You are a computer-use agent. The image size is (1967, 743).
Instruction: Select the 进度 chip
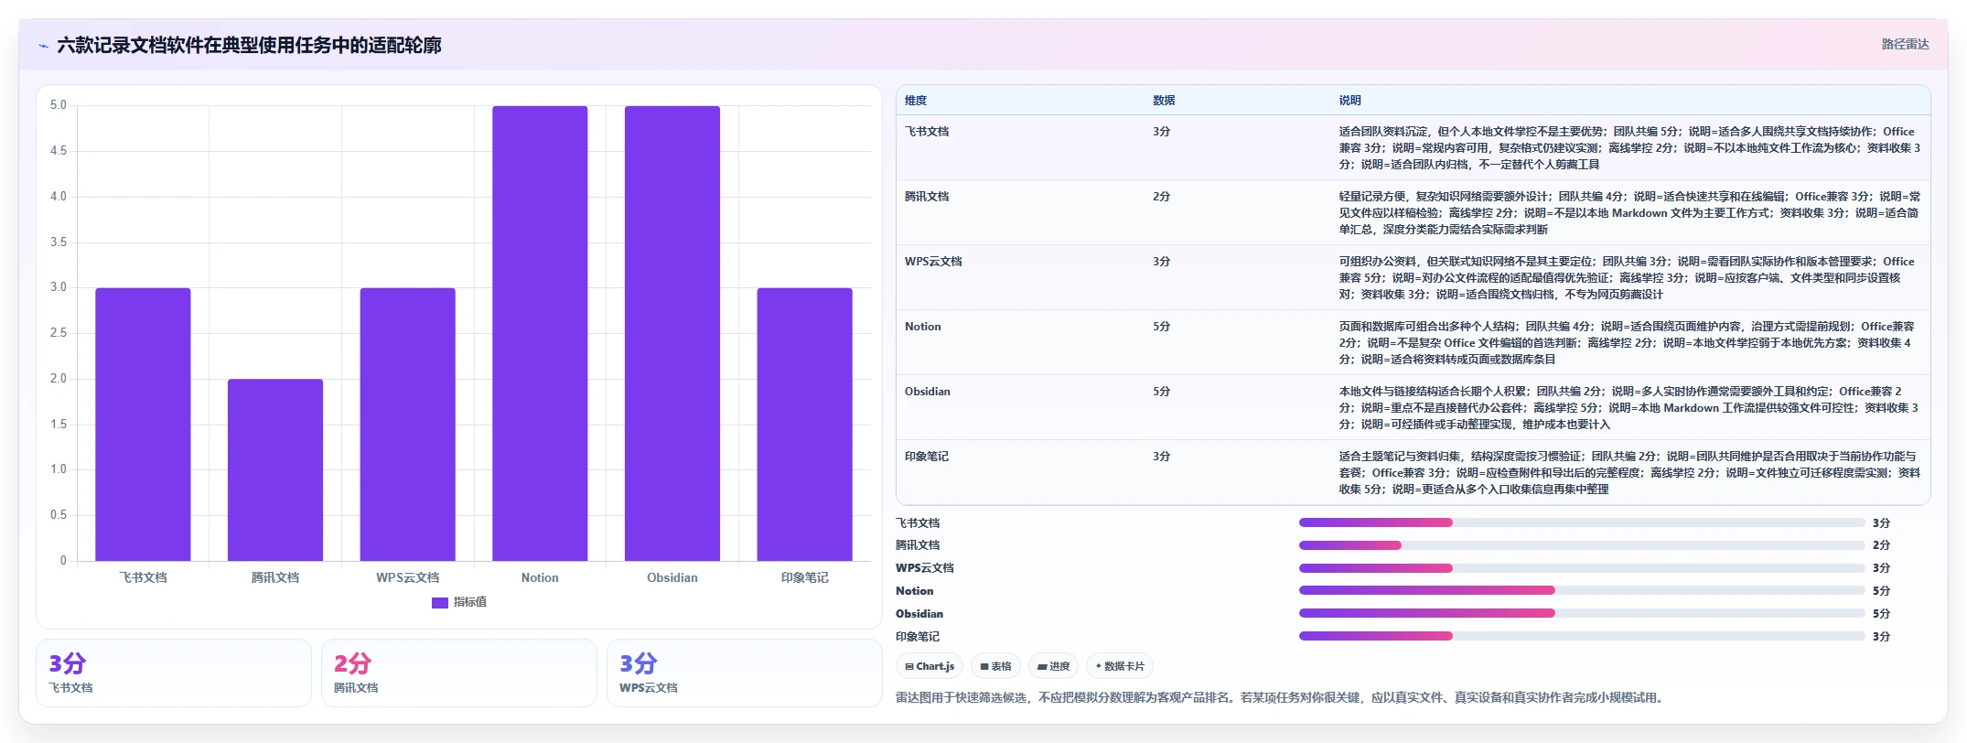click(1053, 666)
